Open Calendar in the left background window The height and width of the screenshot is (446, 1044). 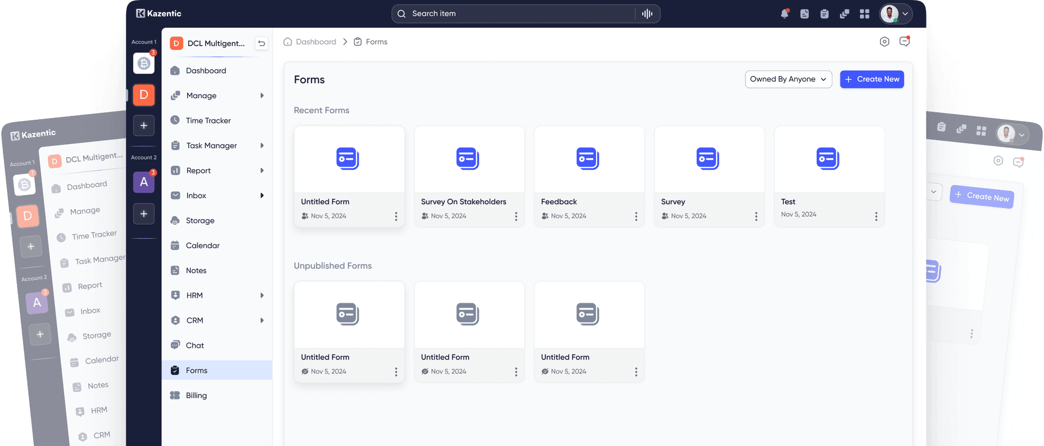point(102,360)
